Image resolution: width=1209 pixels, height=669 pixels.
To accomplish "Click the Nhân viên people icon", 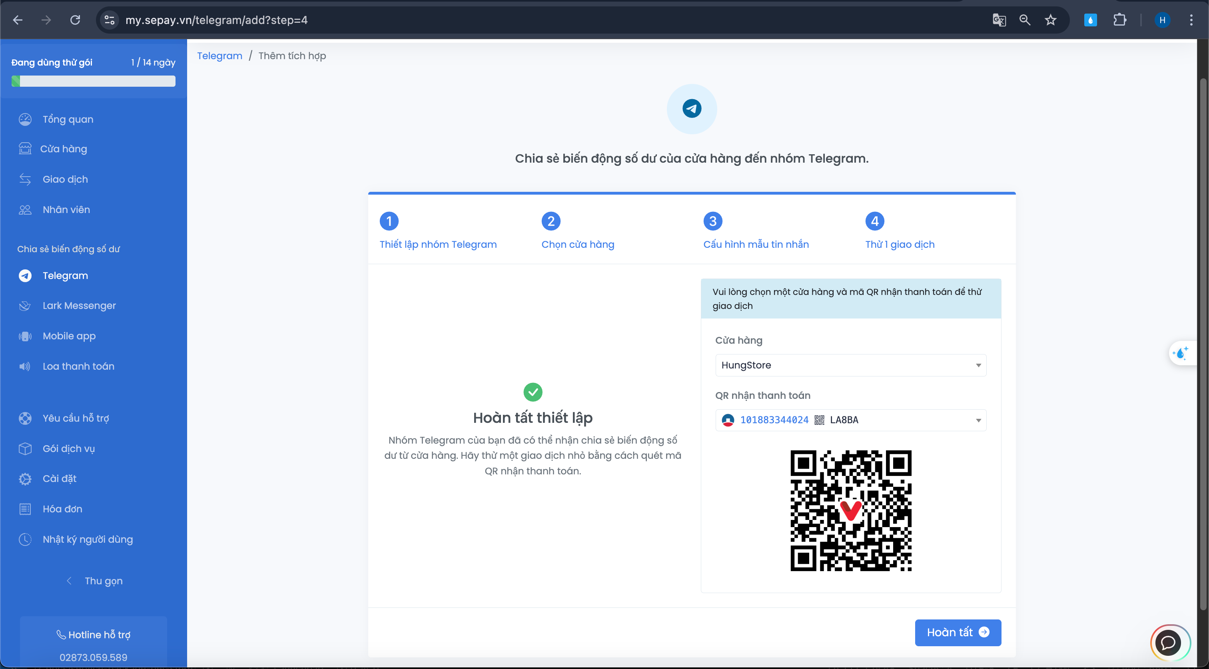I will coord(25,210).
